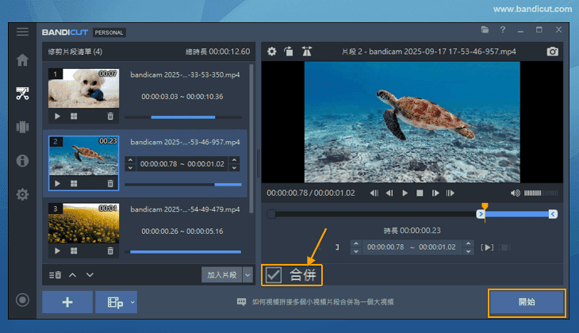Screen dimensions: 579x333
Task: Play segment 2 in the list
Action: click(57, 183)
